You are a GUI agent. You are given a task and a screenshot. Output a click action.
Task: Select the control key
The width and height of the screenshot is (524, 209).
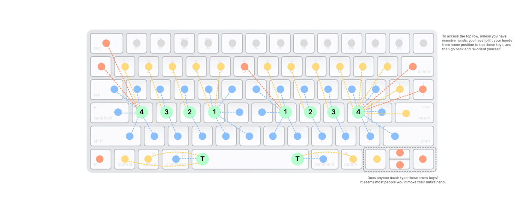tap(125, 159)
